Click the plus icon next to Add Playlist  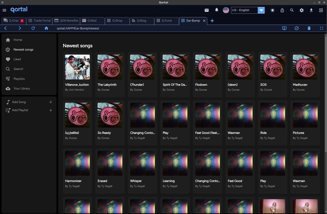pyautogui.click(x=51, y=110)
